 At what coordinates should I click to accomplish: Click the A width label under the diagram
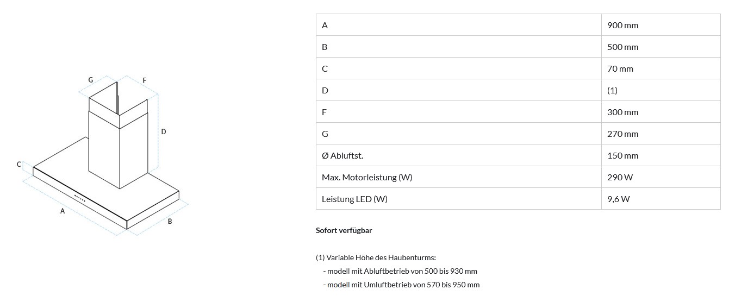(63, 211)
